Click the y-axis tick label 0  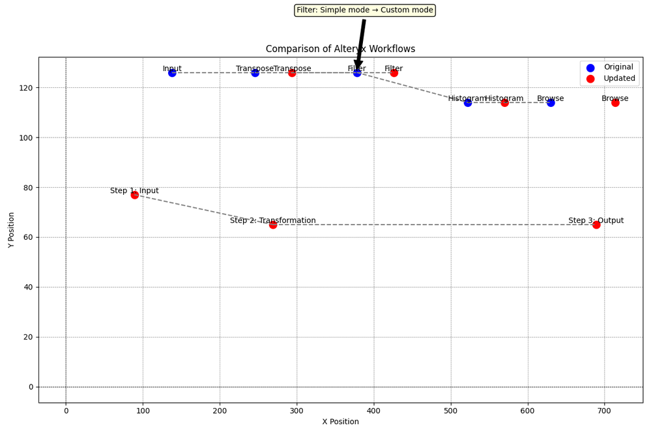point(31,387)
